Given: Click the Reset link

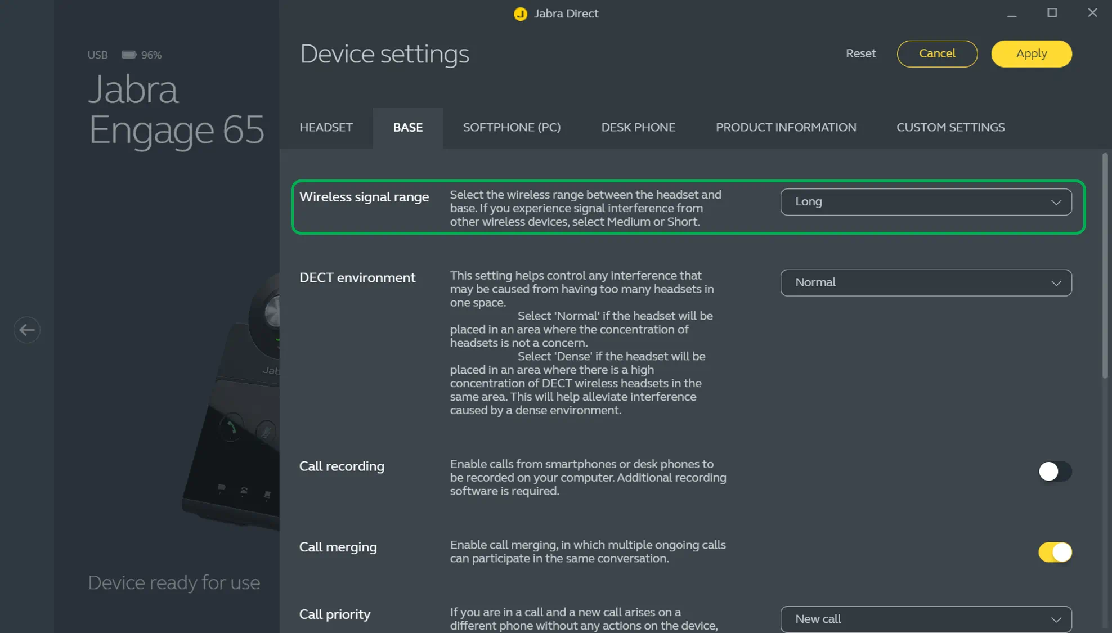Looking at the screenshot, I should coord(860,53).
